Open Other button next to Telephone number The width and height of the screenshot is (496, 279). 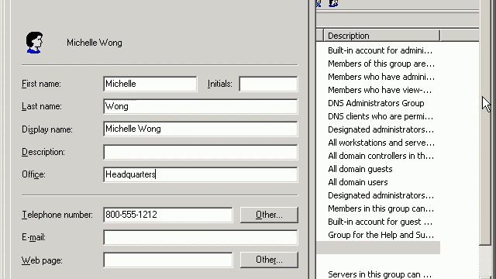tap(269, 215)
